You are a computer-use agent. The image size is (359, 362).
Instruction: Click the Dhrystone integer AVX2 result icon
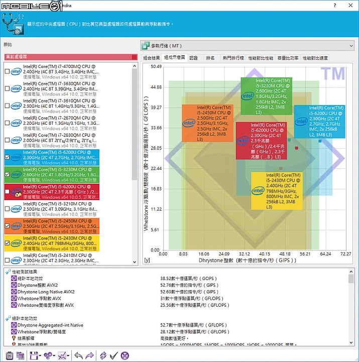tap(14, 285)
